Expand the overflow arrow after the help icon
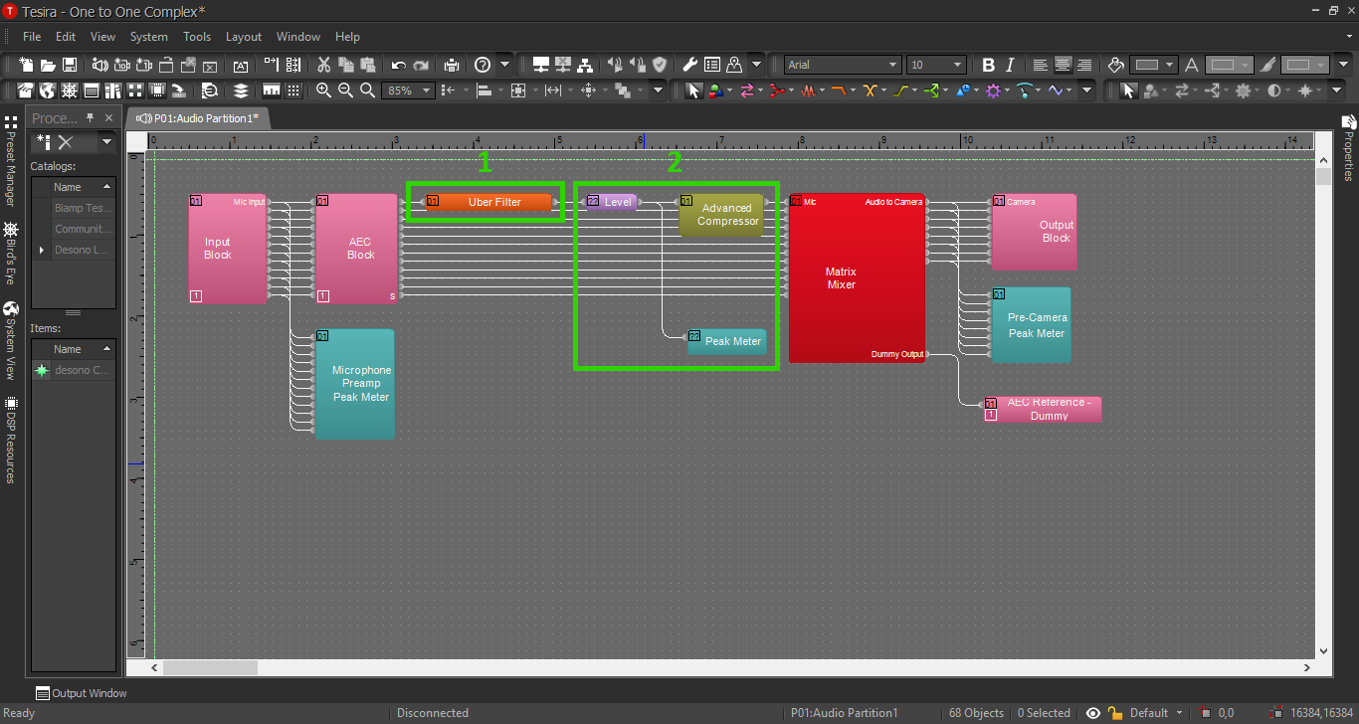This screenshot has width=1359, height=724. pyautogui.click(x=504, y=65)
